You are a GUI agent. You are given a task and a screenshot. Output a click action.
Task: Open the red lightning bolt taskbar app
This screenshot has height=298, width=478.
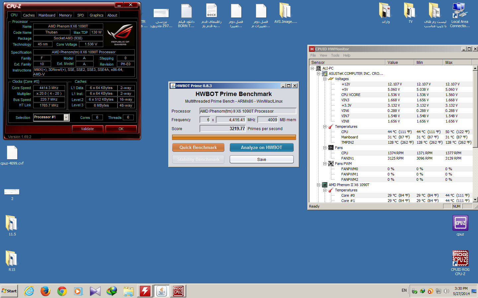145,291
